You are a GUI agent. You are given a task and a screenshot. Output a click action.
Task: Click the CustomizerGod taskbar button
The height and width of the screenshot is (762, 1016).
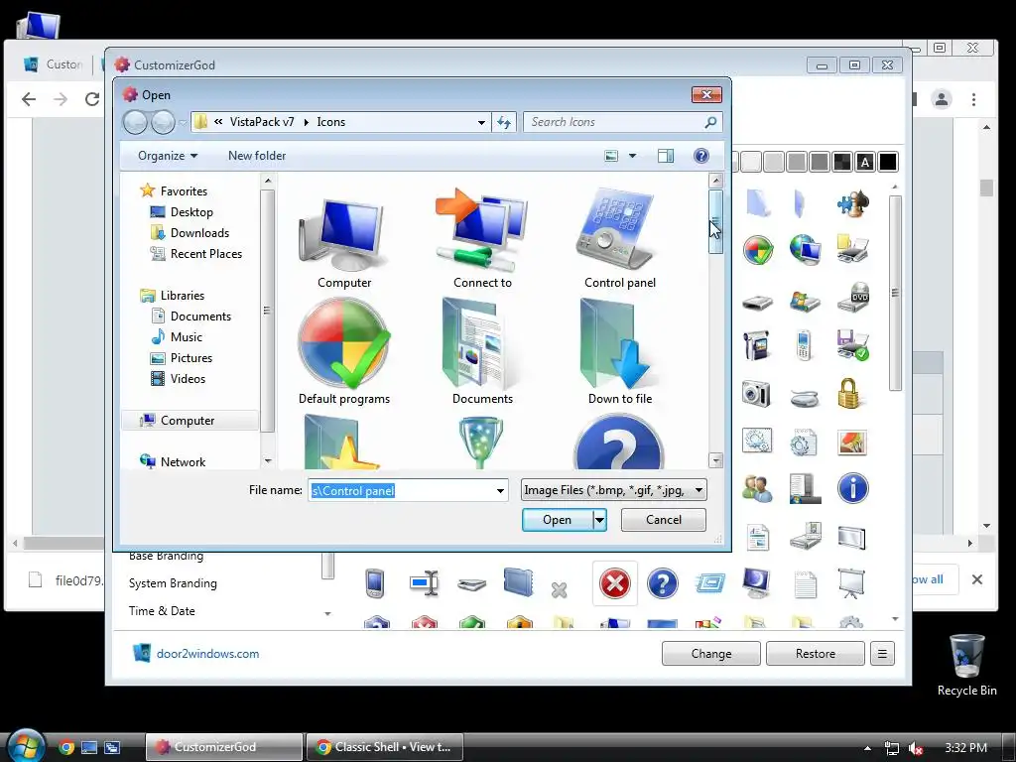click(x=224, y=747)
